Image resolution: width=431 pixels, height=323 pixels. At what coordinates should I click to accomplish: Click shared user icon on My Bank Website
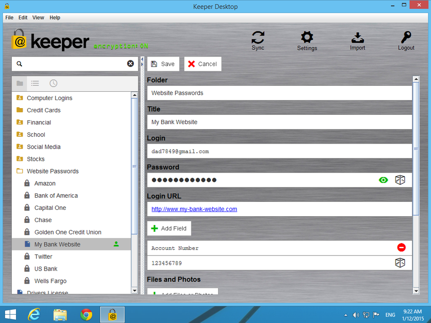coord(116,244)
